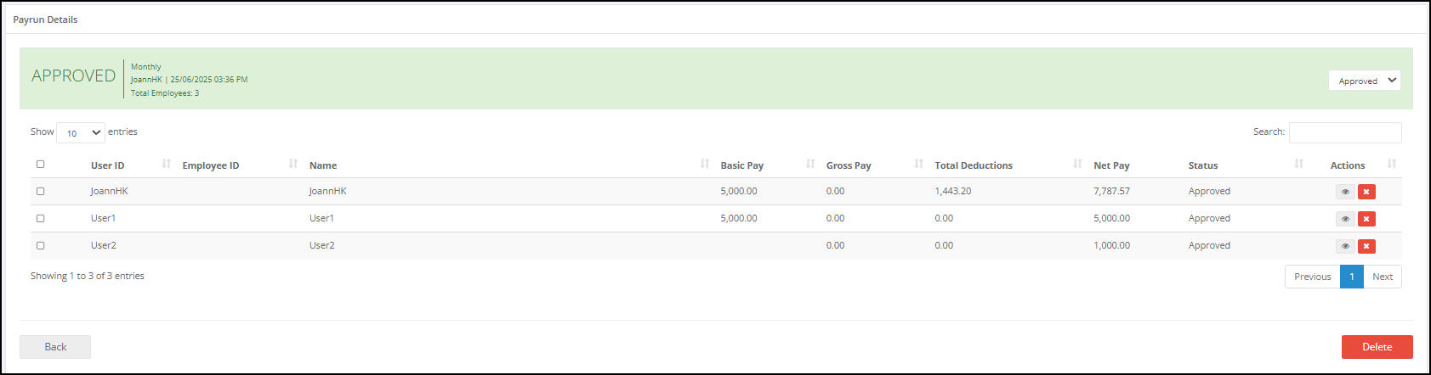
Task: Click the red Delete button
Action: pos(1377,347)
